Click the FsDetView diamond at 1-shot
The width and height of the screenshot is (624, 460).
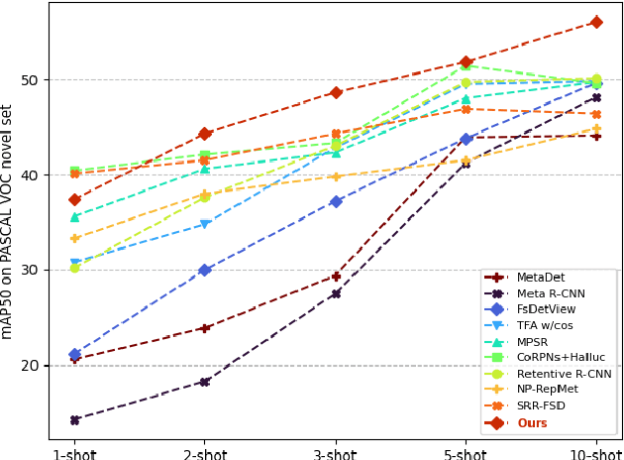75,354
